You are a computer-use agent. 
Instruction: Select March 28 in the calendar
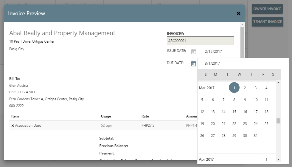223,135
